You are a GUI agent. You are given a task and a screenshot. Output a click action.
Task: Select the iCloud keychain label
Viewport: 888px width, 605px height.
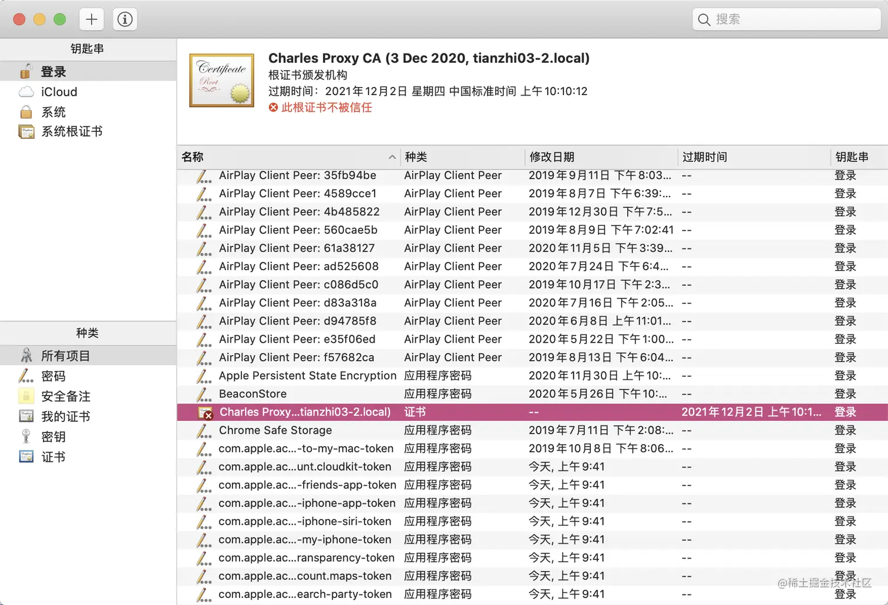coord(59,92)
